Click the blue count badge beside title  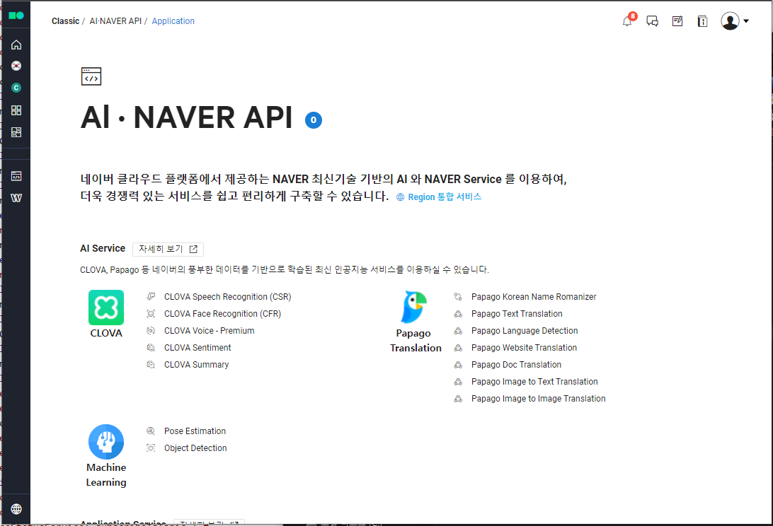[314, 120]
